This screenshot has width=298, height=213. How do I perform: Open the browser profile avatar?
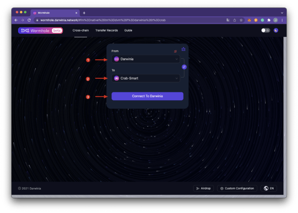[275, 20]
